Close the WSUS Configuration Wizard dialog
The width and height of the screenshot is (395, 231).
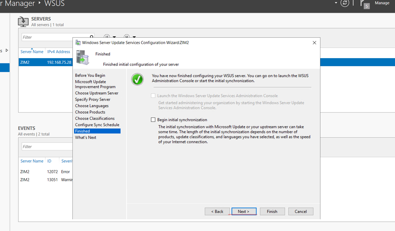[314, 42]
